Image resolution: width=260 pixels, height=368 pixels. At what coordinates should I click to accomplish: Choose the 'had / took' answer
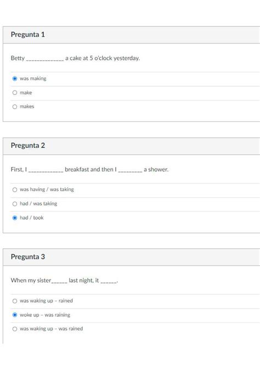(x=15, y=218)
